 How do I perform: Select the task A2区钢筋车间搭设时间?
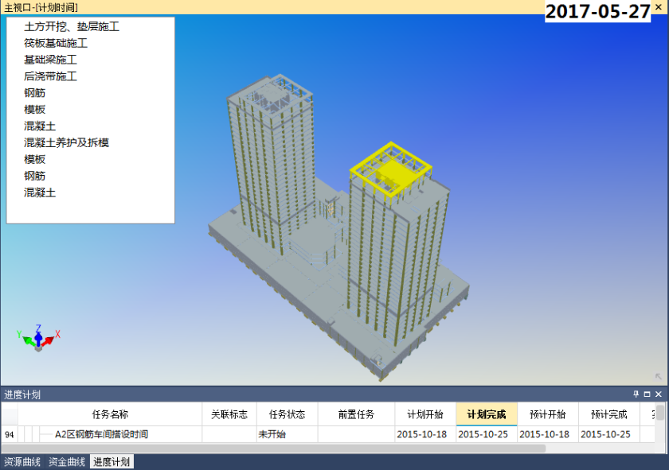[102, 434]
